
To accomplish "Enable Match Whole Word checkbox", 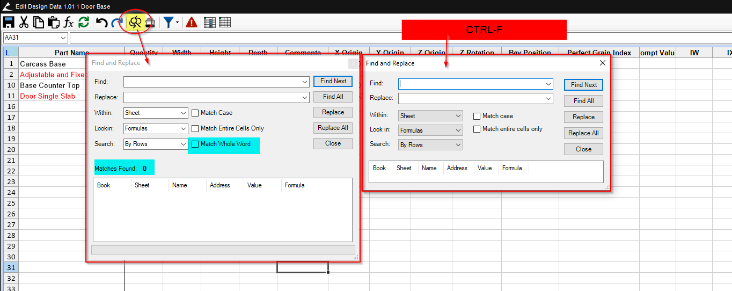I will coord(195,144).
